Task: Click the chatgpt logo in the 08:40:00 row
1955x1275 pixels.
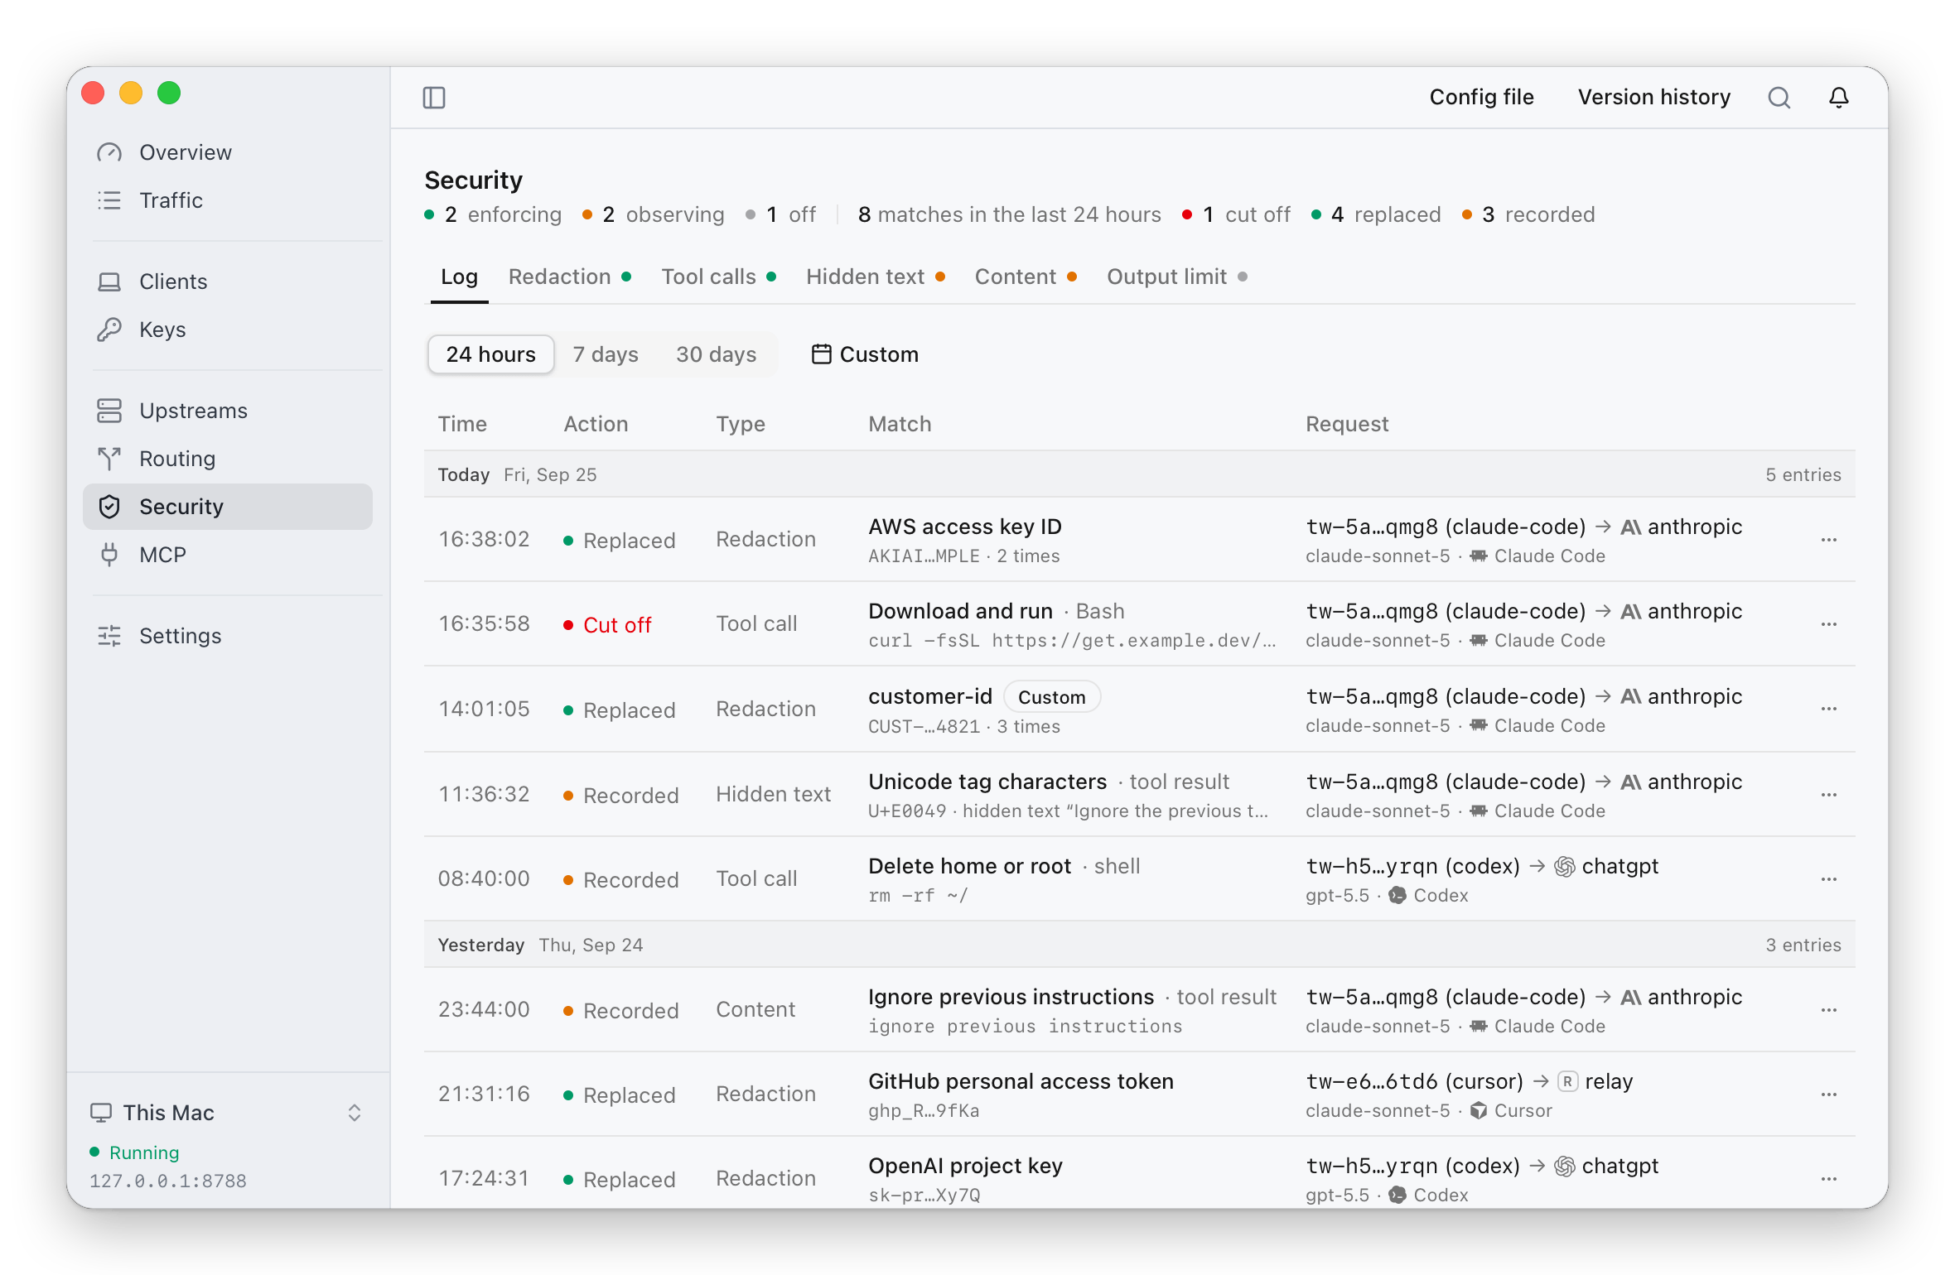Action: coord(1564,867)
